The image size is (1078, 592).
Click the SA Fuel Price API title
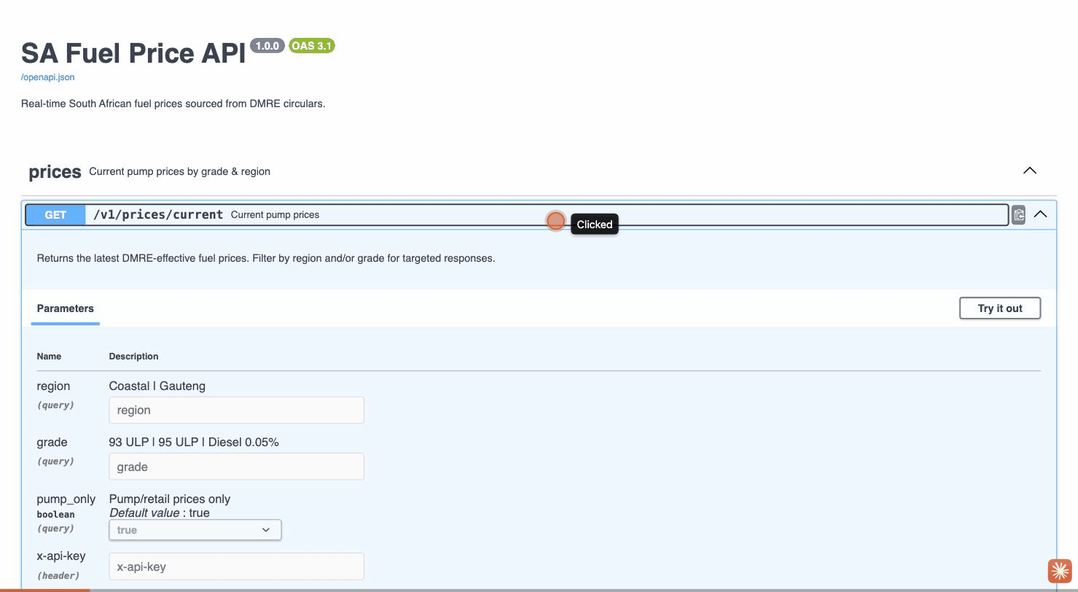pos(133,53)
